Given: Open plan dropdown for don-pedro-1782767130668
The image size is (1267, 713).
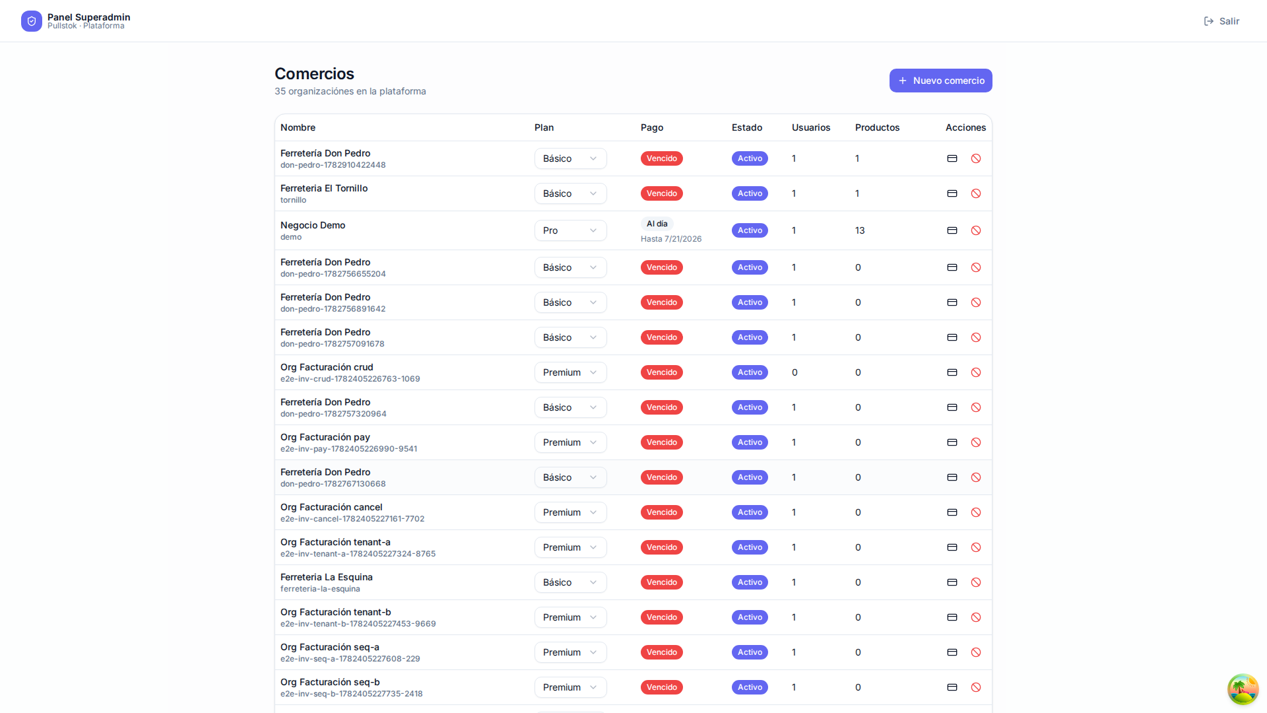Looking at the screenshot, I should tap(570, 477).
